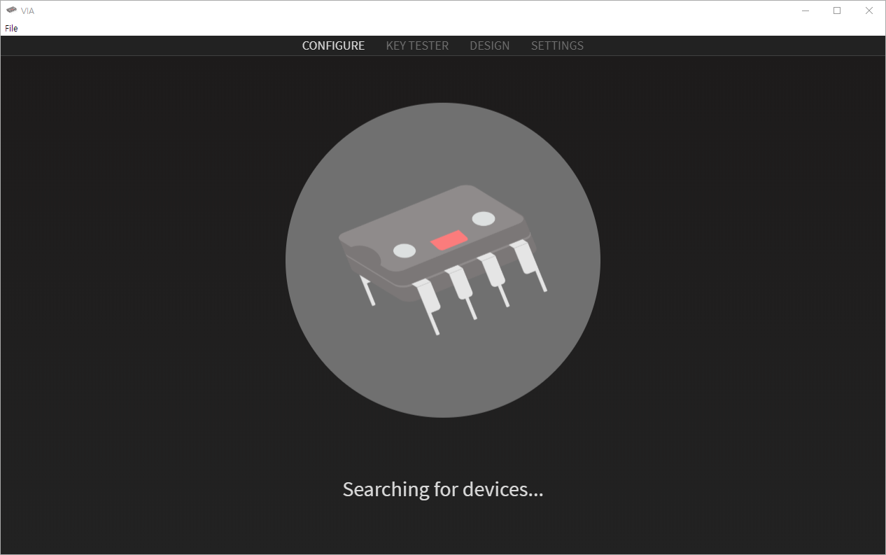Open the KEY TESTER tab
The width and height of the screenshot is (886, 555).
[x=417, y=45]
